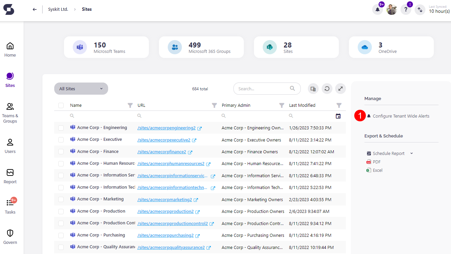Screen dimensions: 451x254
Task: Open the Name column filter
Action: (x=130, y=105)
